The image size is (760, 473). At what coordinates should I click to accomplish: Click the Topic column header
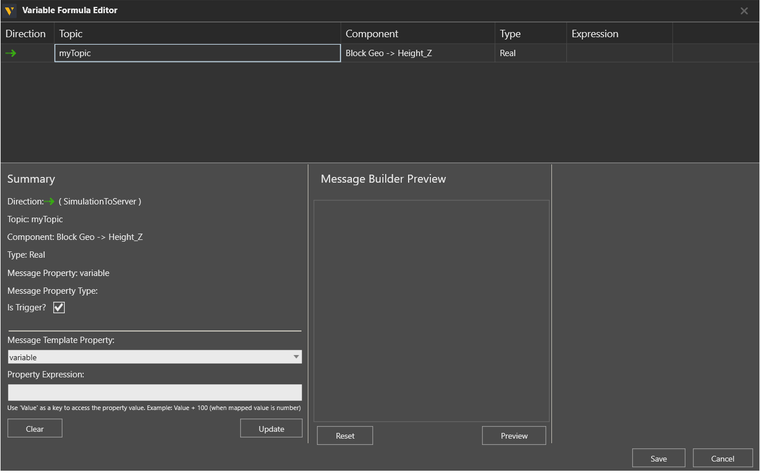click(198, 34)
